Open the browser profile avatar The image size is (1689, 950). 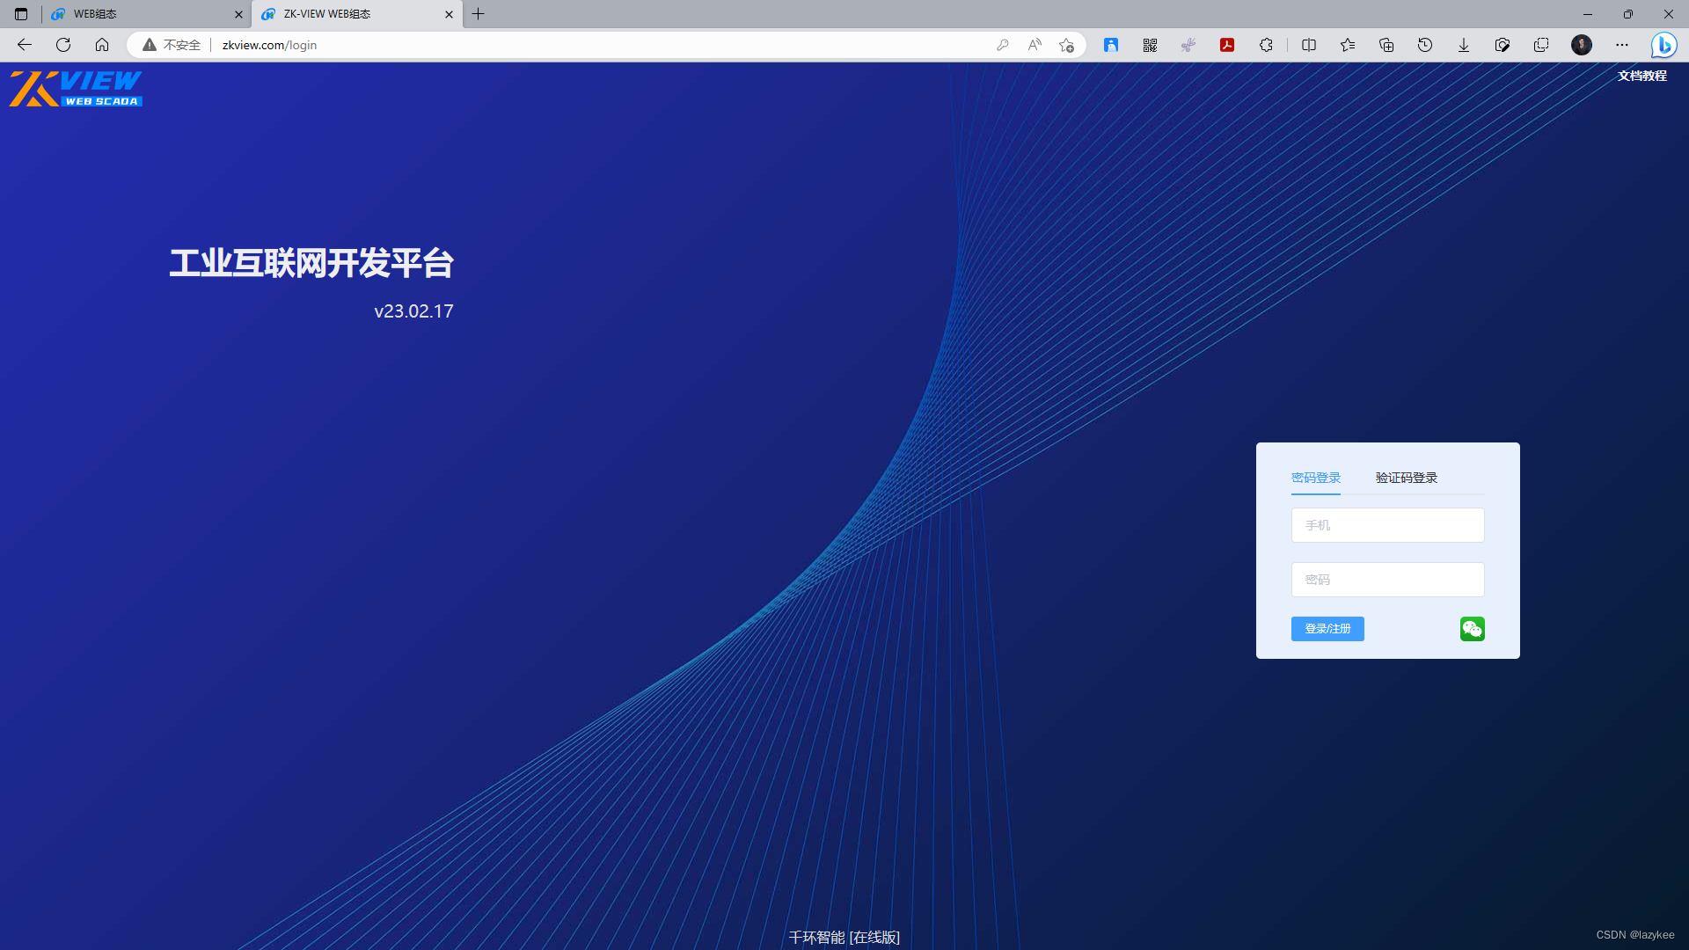(x=1581, y=45)
